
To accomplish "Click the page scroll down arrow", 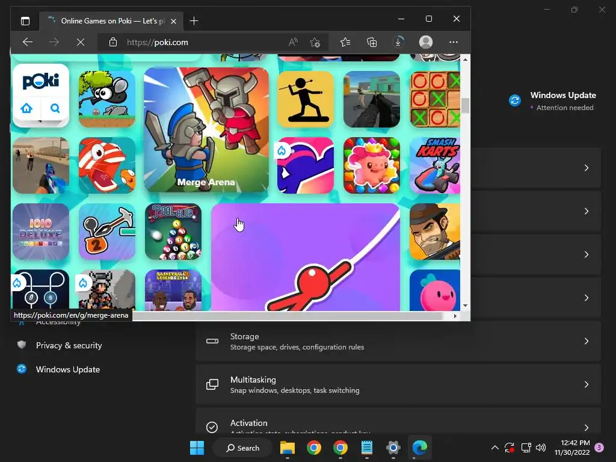I will [466, 306].
